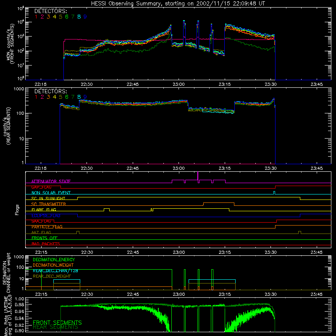Screen dimensions: 336x336
Task: Click the HESSI Observing Summary title text
Action: tap(178, 4)
